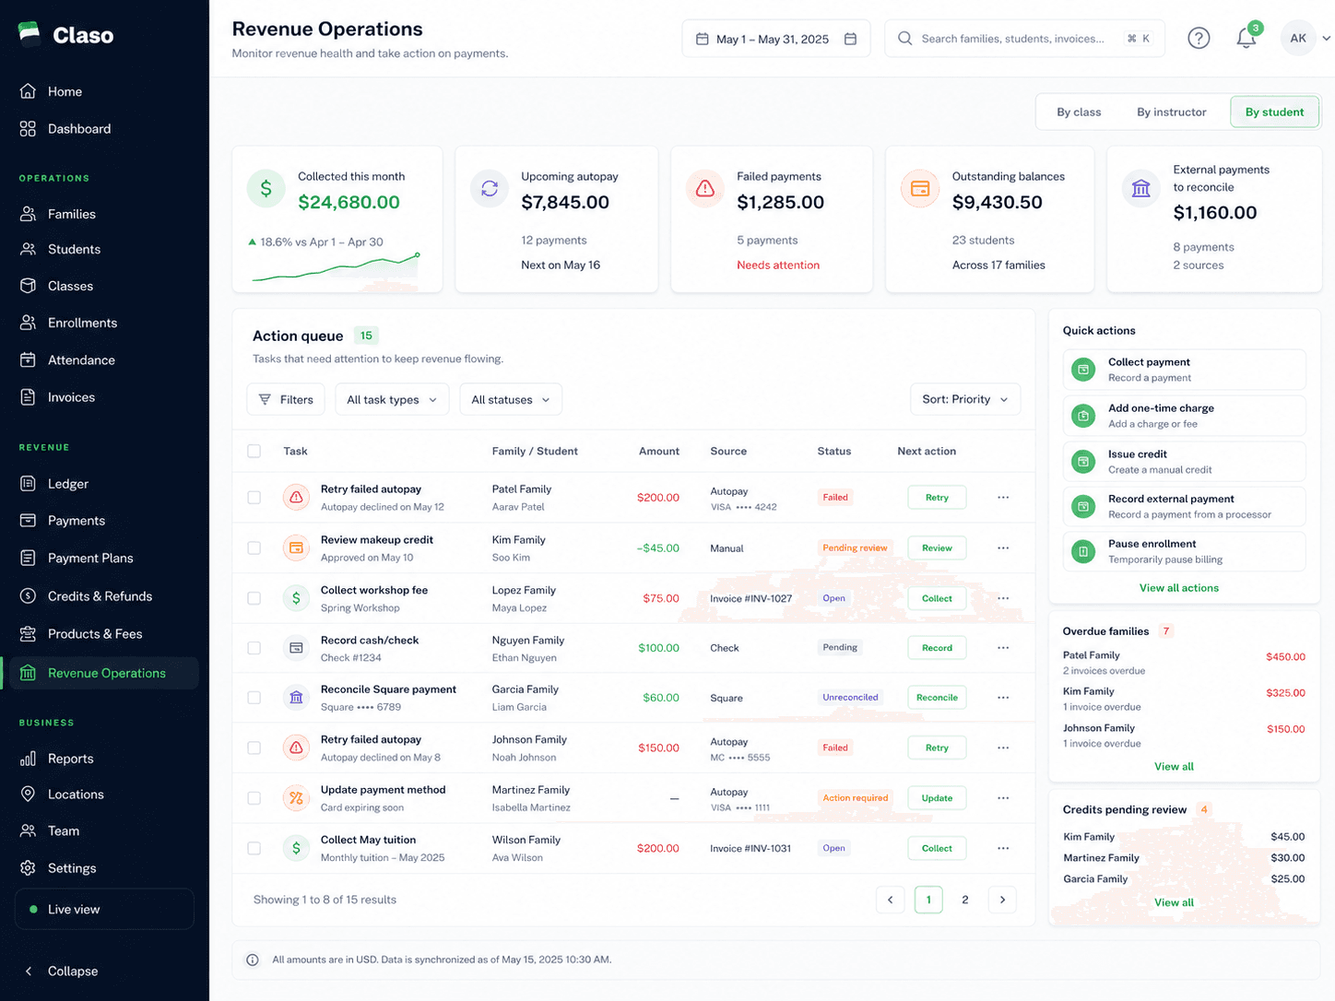The width and height of the screenshot is (1335, 1001).
Task: Go to previous page arrow
Action: pos(891,900)
